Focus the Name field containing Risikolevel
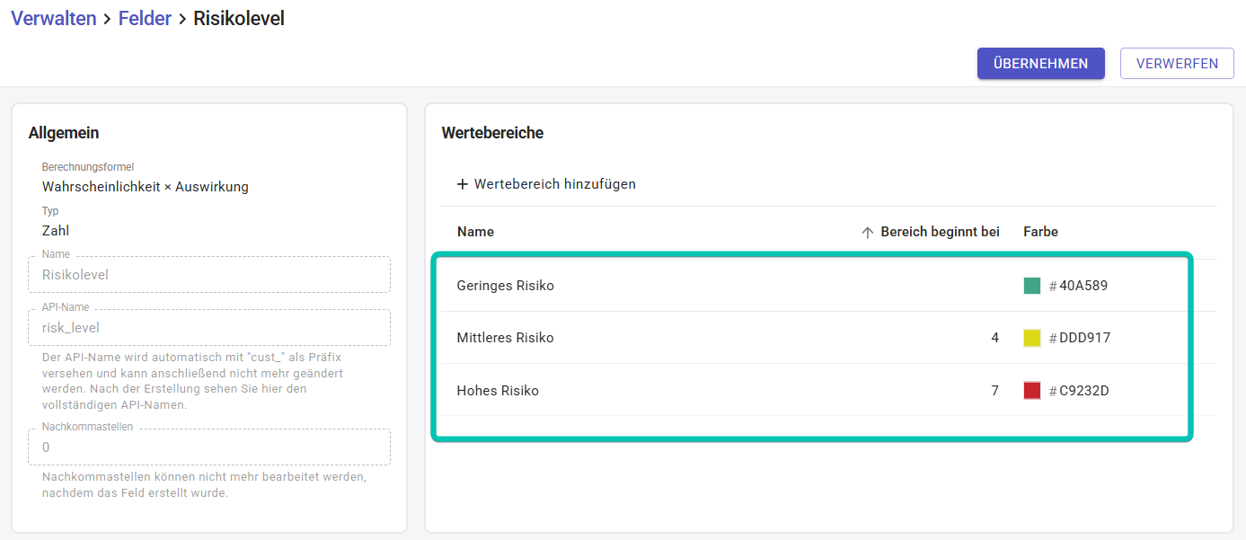This screenshot has width=1246, height=540. tap(209, 275)
